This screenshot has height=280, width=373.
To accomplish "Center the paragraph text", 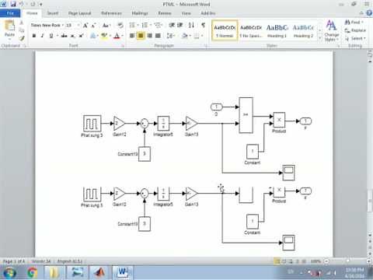I will [141, 36].
